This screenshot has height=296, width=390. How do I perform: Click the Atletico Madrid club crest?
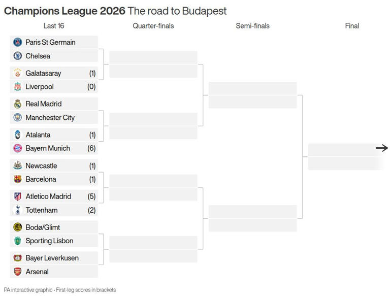[18, 196]
